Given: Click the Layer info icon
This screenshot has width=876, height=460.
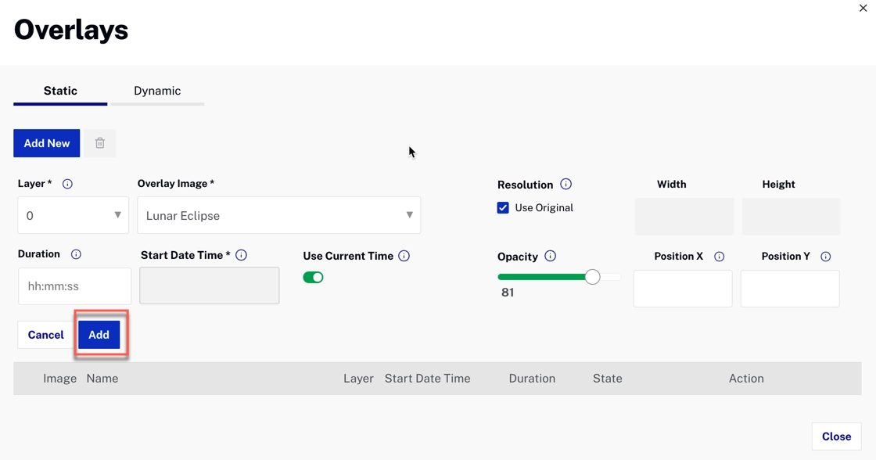Looking at the screenshot, I should click(x=67, y=183).
